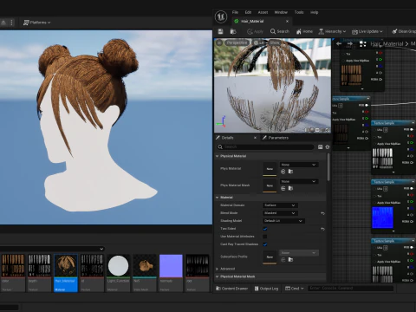The width and height of the screenshot is (416, 312).
Task: Click the Perspective view mode button
Action: click(237, 42)
